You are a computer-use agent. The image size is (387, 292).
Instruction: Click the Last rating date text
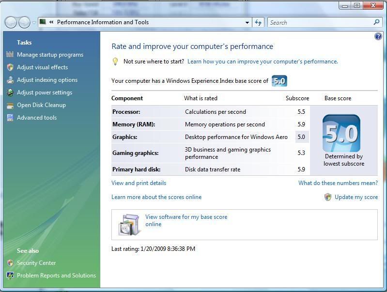pyautogui.click(x=153, y=249)
